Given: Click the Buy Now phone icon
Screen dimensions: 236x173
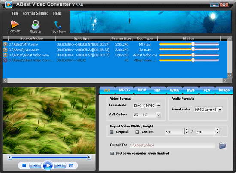Looking at the screenshot, I should pyautogui.click(x=58, y=25).
